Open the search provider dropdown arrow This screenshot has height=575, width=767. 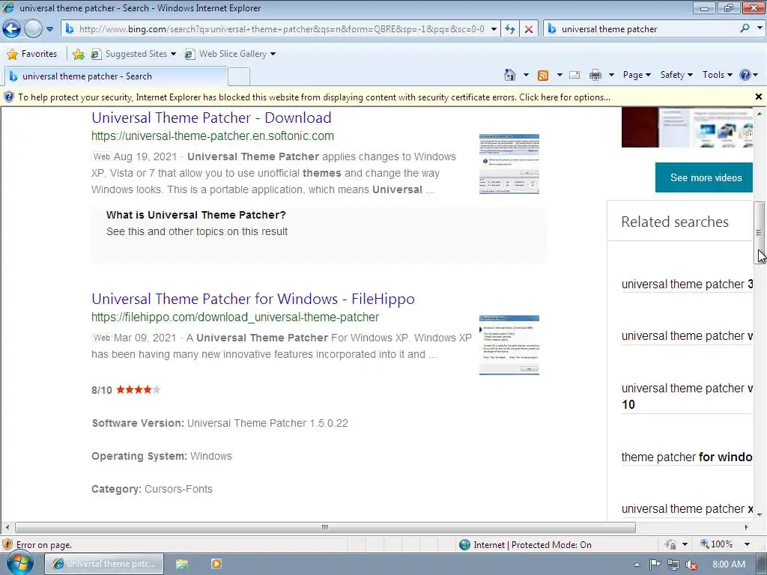point(759,28)
